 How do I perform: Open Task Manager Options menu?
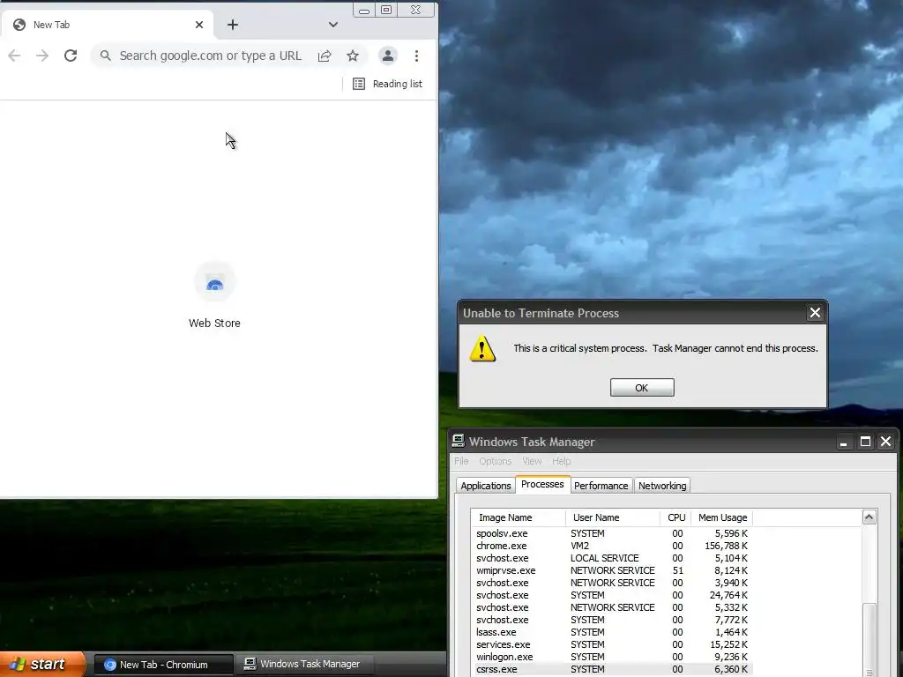click(496, 461)
